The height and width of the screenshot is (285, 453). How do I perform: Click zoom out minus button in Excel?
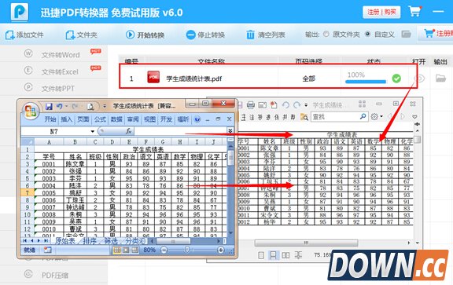coord(164,250)
